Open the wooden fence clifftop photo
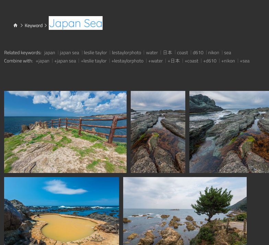Image resolution: width=269 pixels, height=245 pixels. point(65,132)
